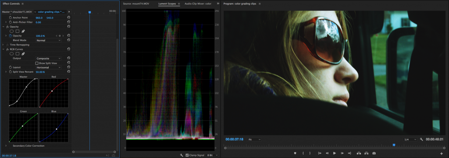Go to Out point in Program monitor
The width and height of the screenshot is (449, 158).
coord(349,153)
